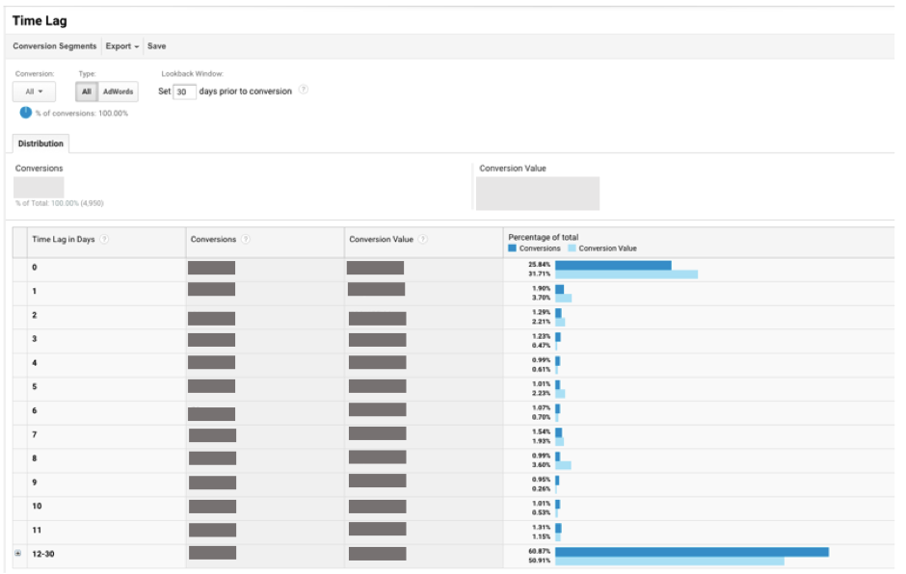906x574 pixels.
Task: Click the lookback window days input field
Action: [x=184, y=92]
